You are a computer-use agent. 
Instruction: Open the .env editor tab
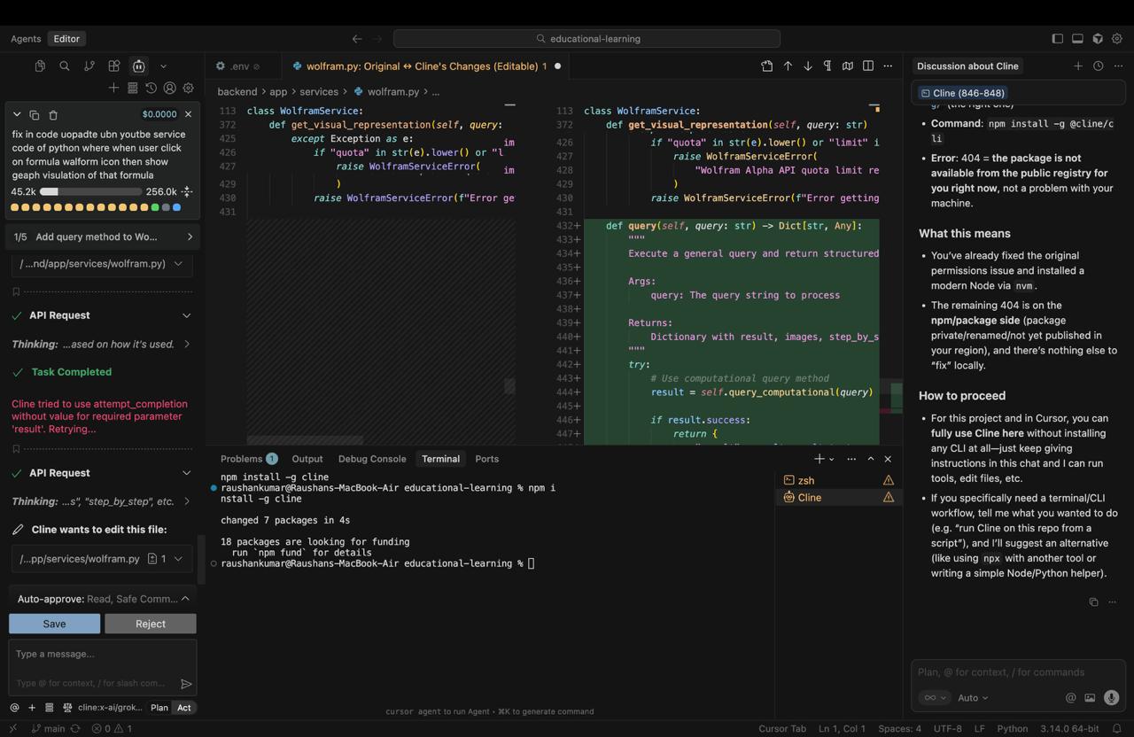point(239,66)
